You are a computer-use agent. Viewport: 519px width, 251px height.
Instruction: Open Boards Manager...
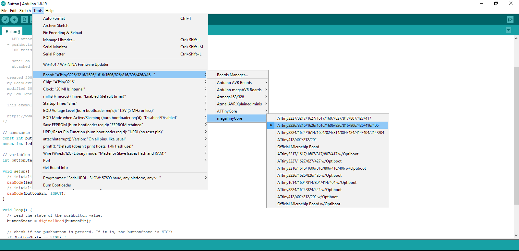point(237,75)
